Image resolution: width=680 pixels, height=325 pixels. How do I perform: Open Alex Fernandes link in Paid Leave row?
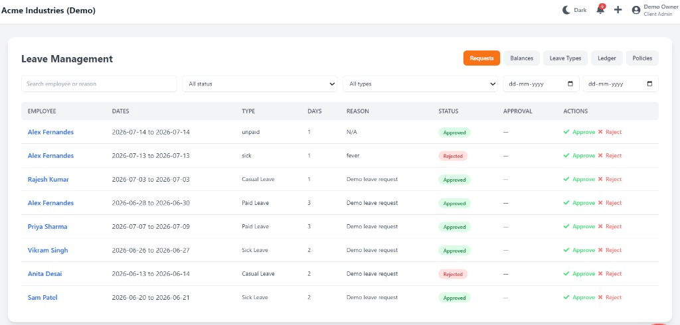50,203
